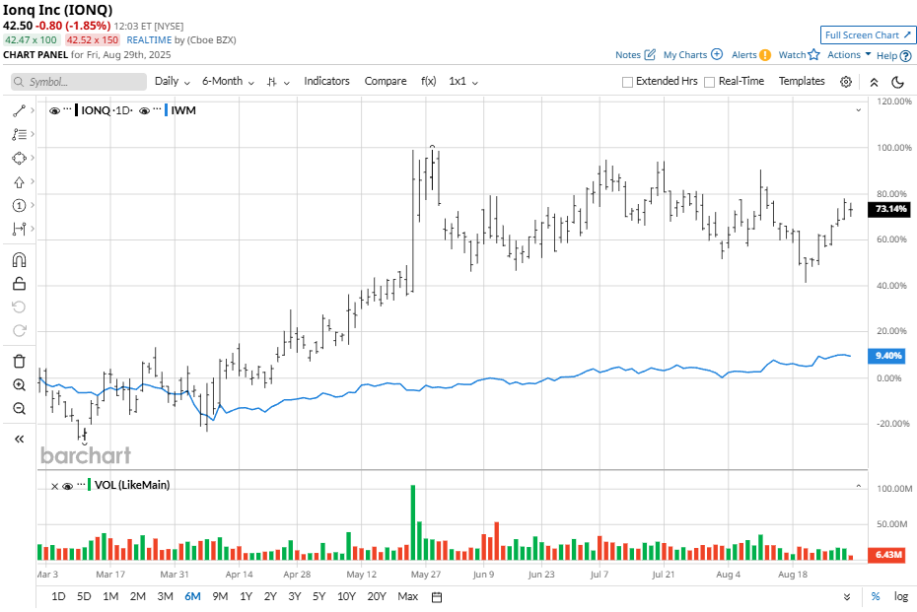The width and height of the screenshot is (917, 612).
Task: Choose the shapes drawing tool
Action: coord(19,159)
